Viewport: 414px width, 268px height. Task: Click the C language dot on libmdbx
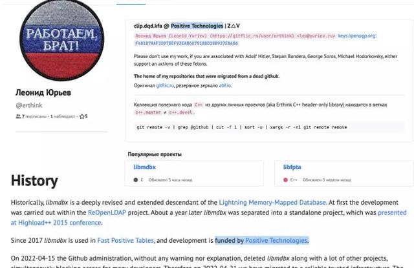pos(135,179)
